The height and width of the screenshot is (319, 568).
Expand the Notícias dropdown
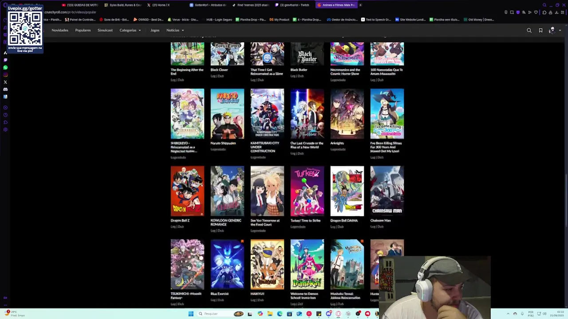[x=175, y=30]
